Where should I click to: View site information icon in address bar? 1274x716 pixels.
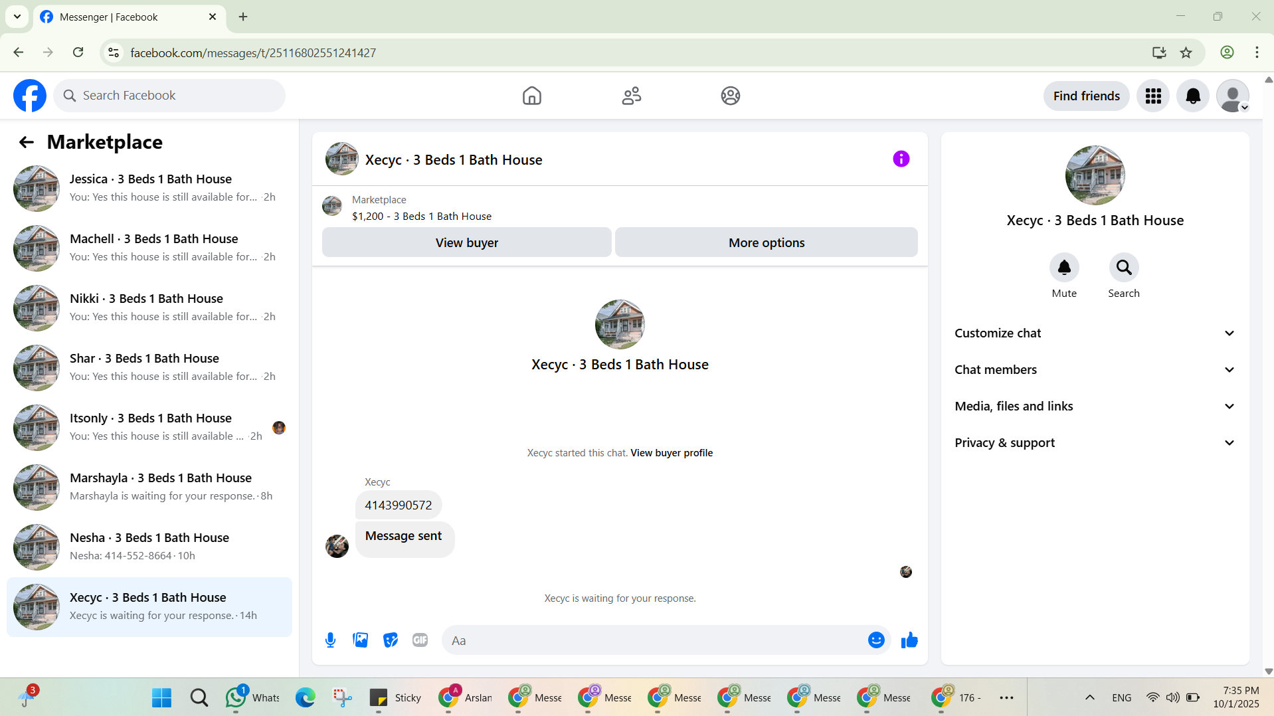tap(114, 52)
